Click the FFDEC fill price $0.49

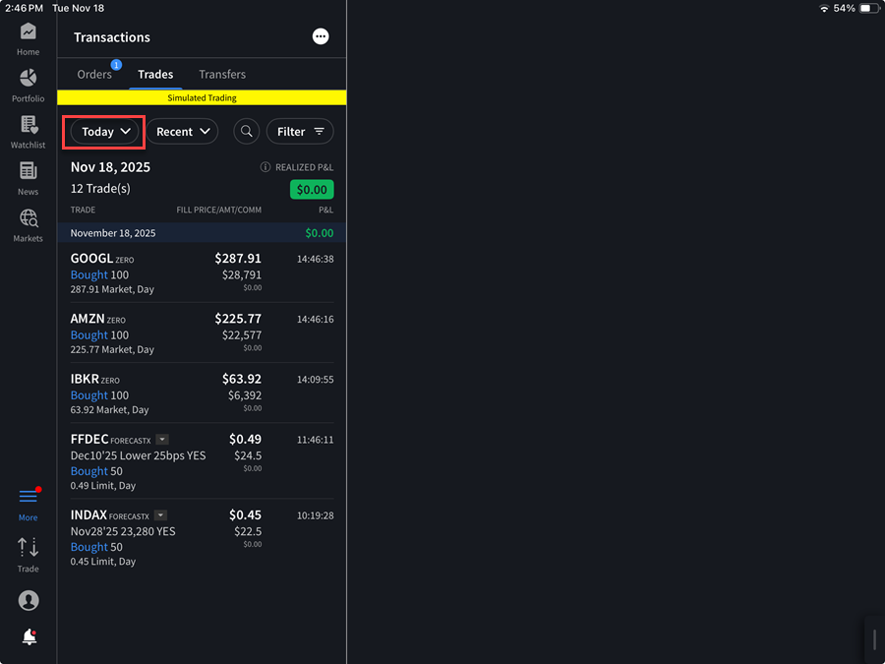coord(245,440)
